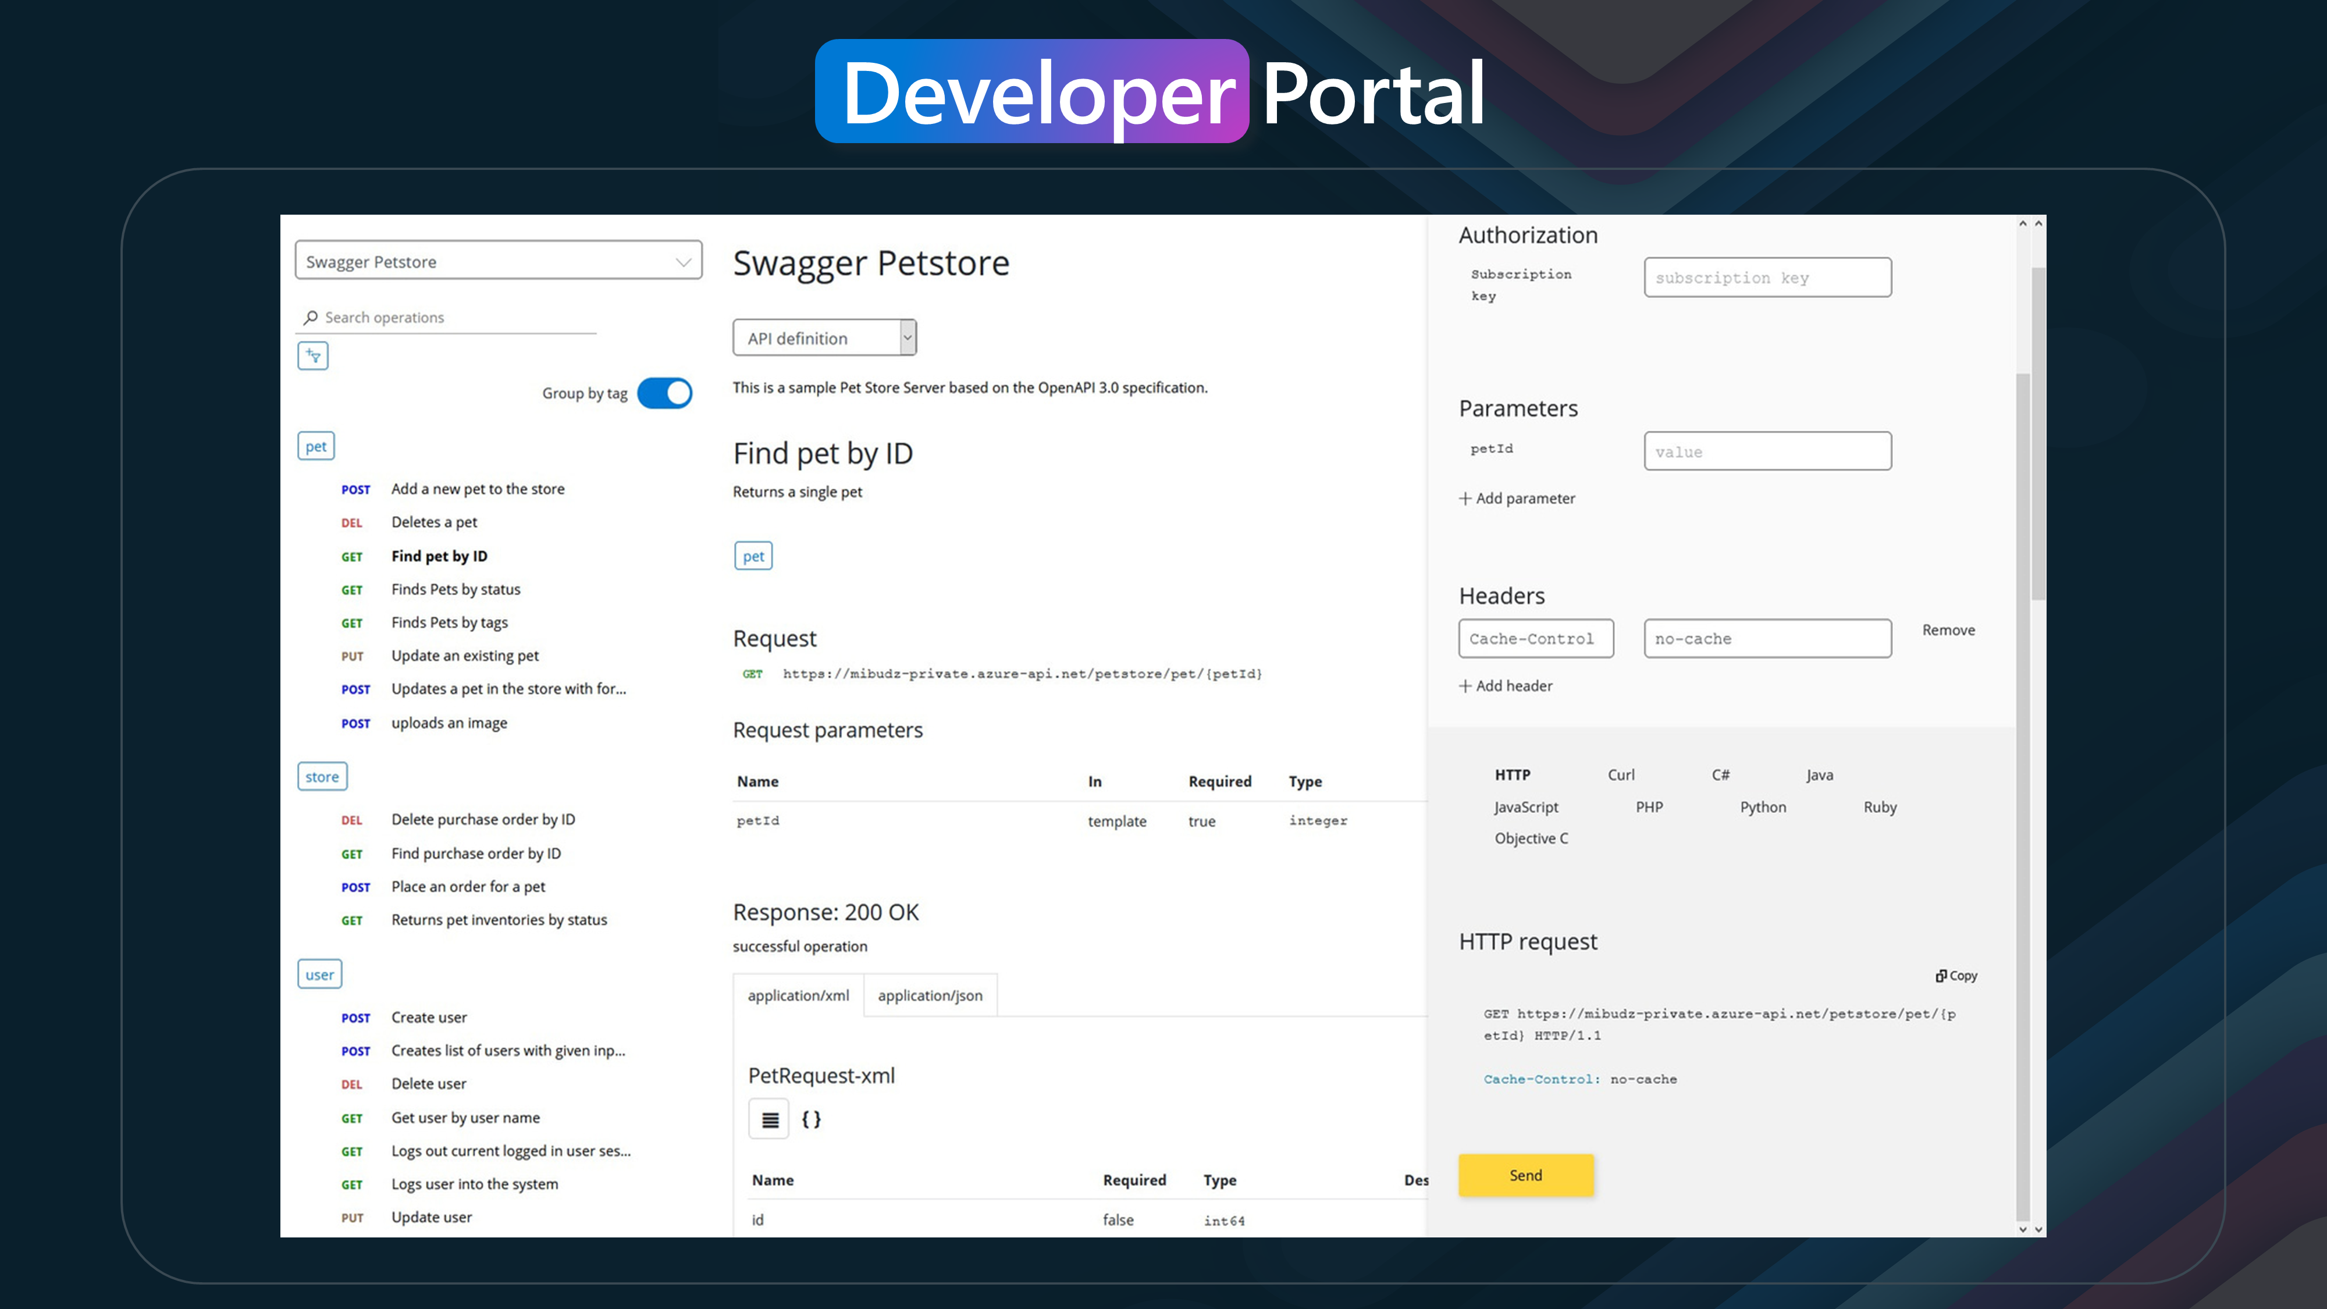The height and width of the screenshot is (1309, 2327).
Task: Focus the petId value input field
Action: tap(1768, 451)
